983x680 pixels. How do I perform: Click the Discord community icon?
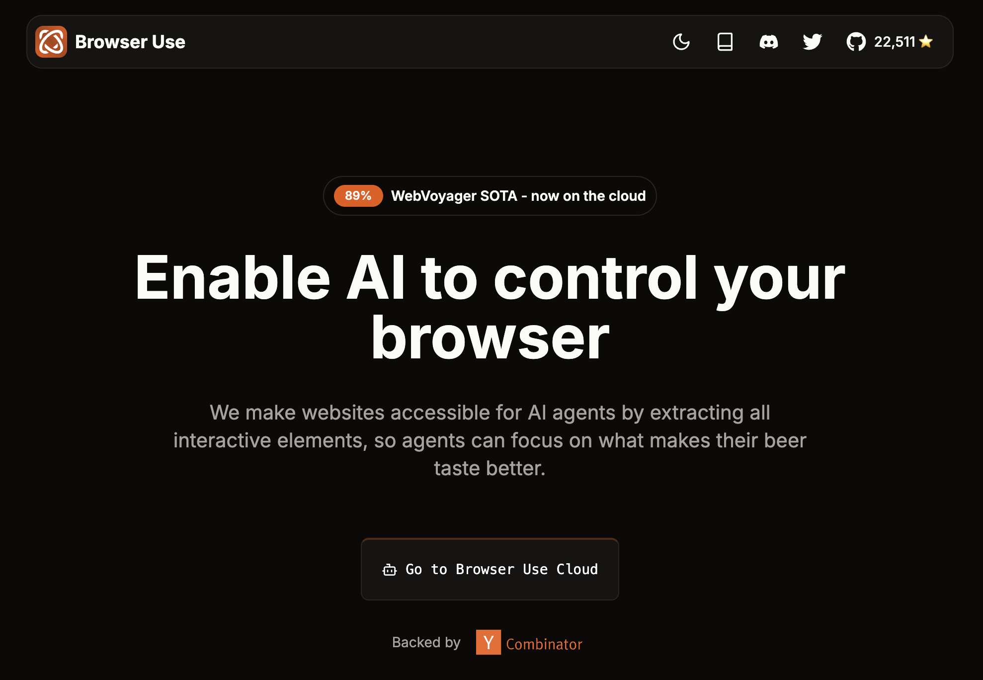[768, 41]
